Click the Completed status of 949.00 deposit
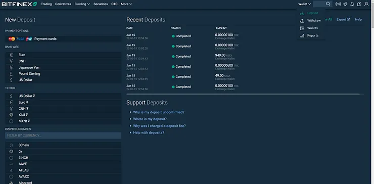Viewport: 374px width, 184px height. point(181,57)
